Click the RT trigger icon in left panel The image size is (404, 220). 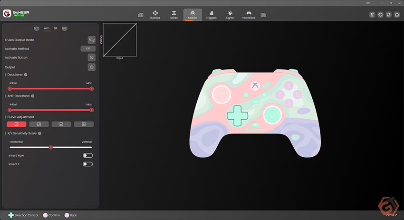pos(65,29)
